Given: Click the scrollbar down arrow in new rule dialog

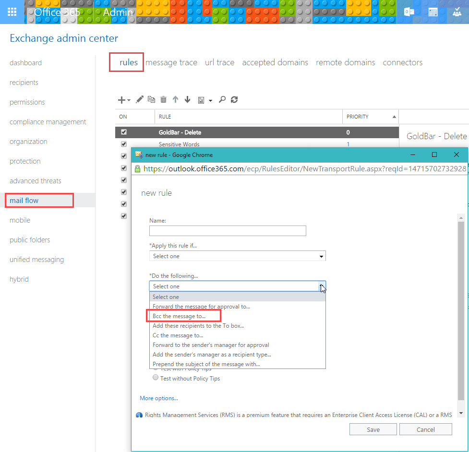Looking at the screenshot, I should (x=461, y=413).
